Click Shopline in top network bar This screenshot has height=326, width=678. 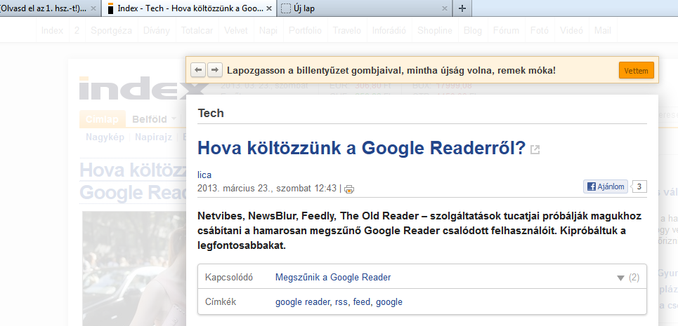tap(435, 31)
